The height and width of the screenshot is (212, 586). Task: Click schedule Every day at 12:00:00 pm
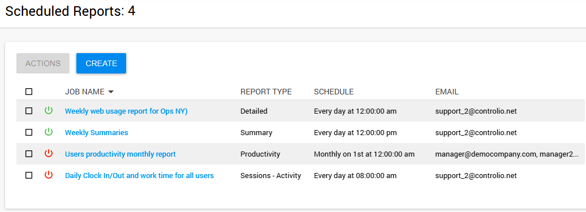[355, 132]
